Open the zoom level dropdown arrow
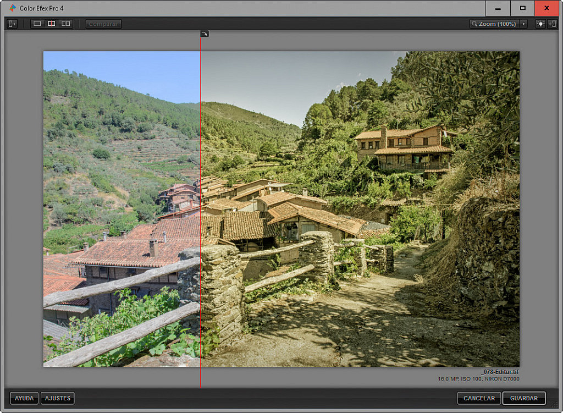The width and height of the screenshot is (563, 413). click(x=523, y=24)
